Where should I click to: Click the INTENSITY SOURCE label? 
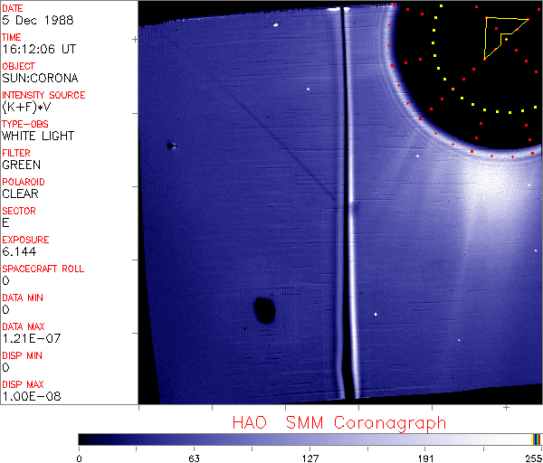point(43,95)
